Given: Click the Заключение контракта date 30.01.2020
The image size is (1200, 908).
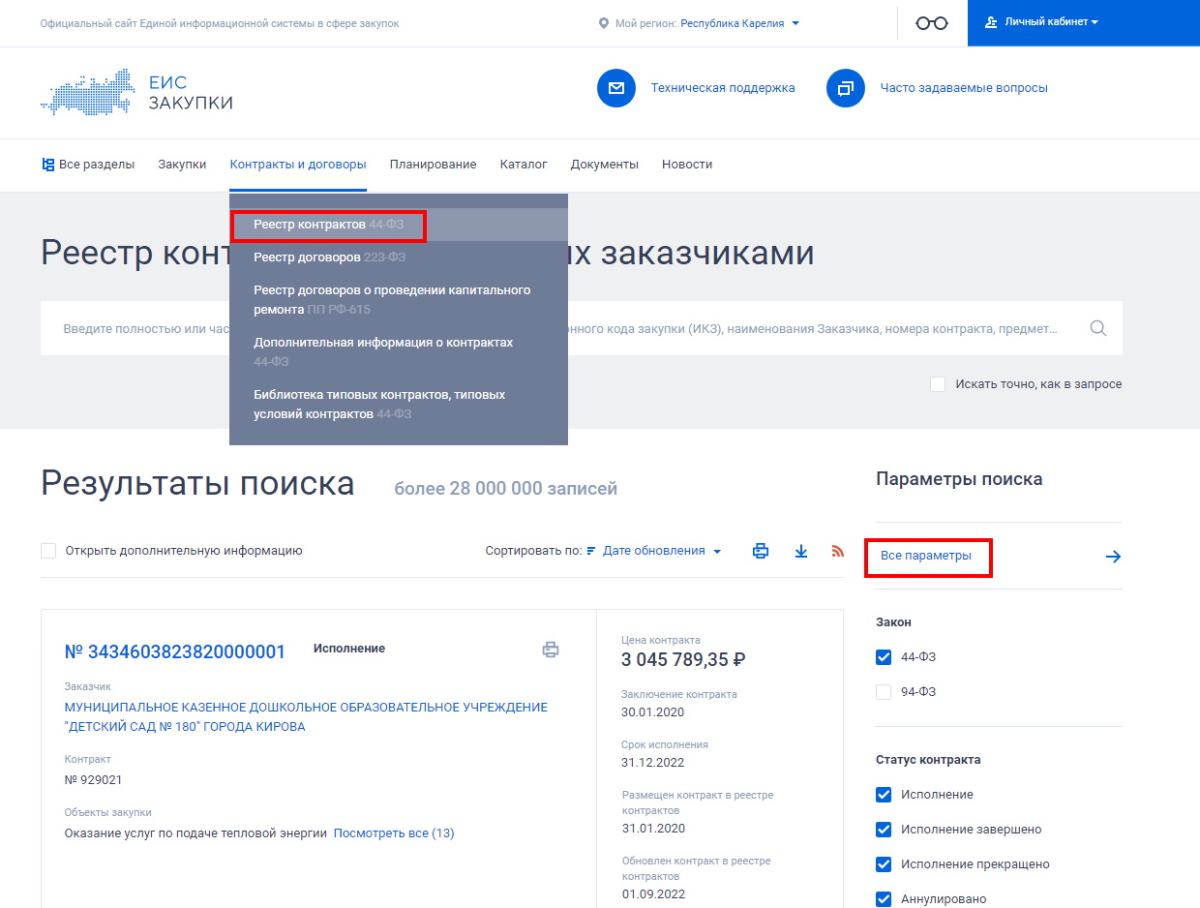Looking at the screenshot, I should click(x=651, y=712).
